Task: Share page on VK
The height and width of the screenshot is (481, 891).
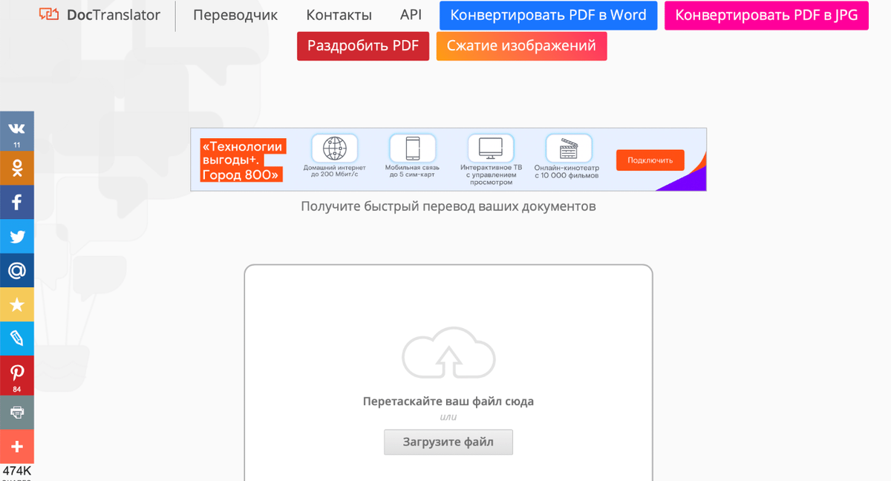Action: point(17,131)
